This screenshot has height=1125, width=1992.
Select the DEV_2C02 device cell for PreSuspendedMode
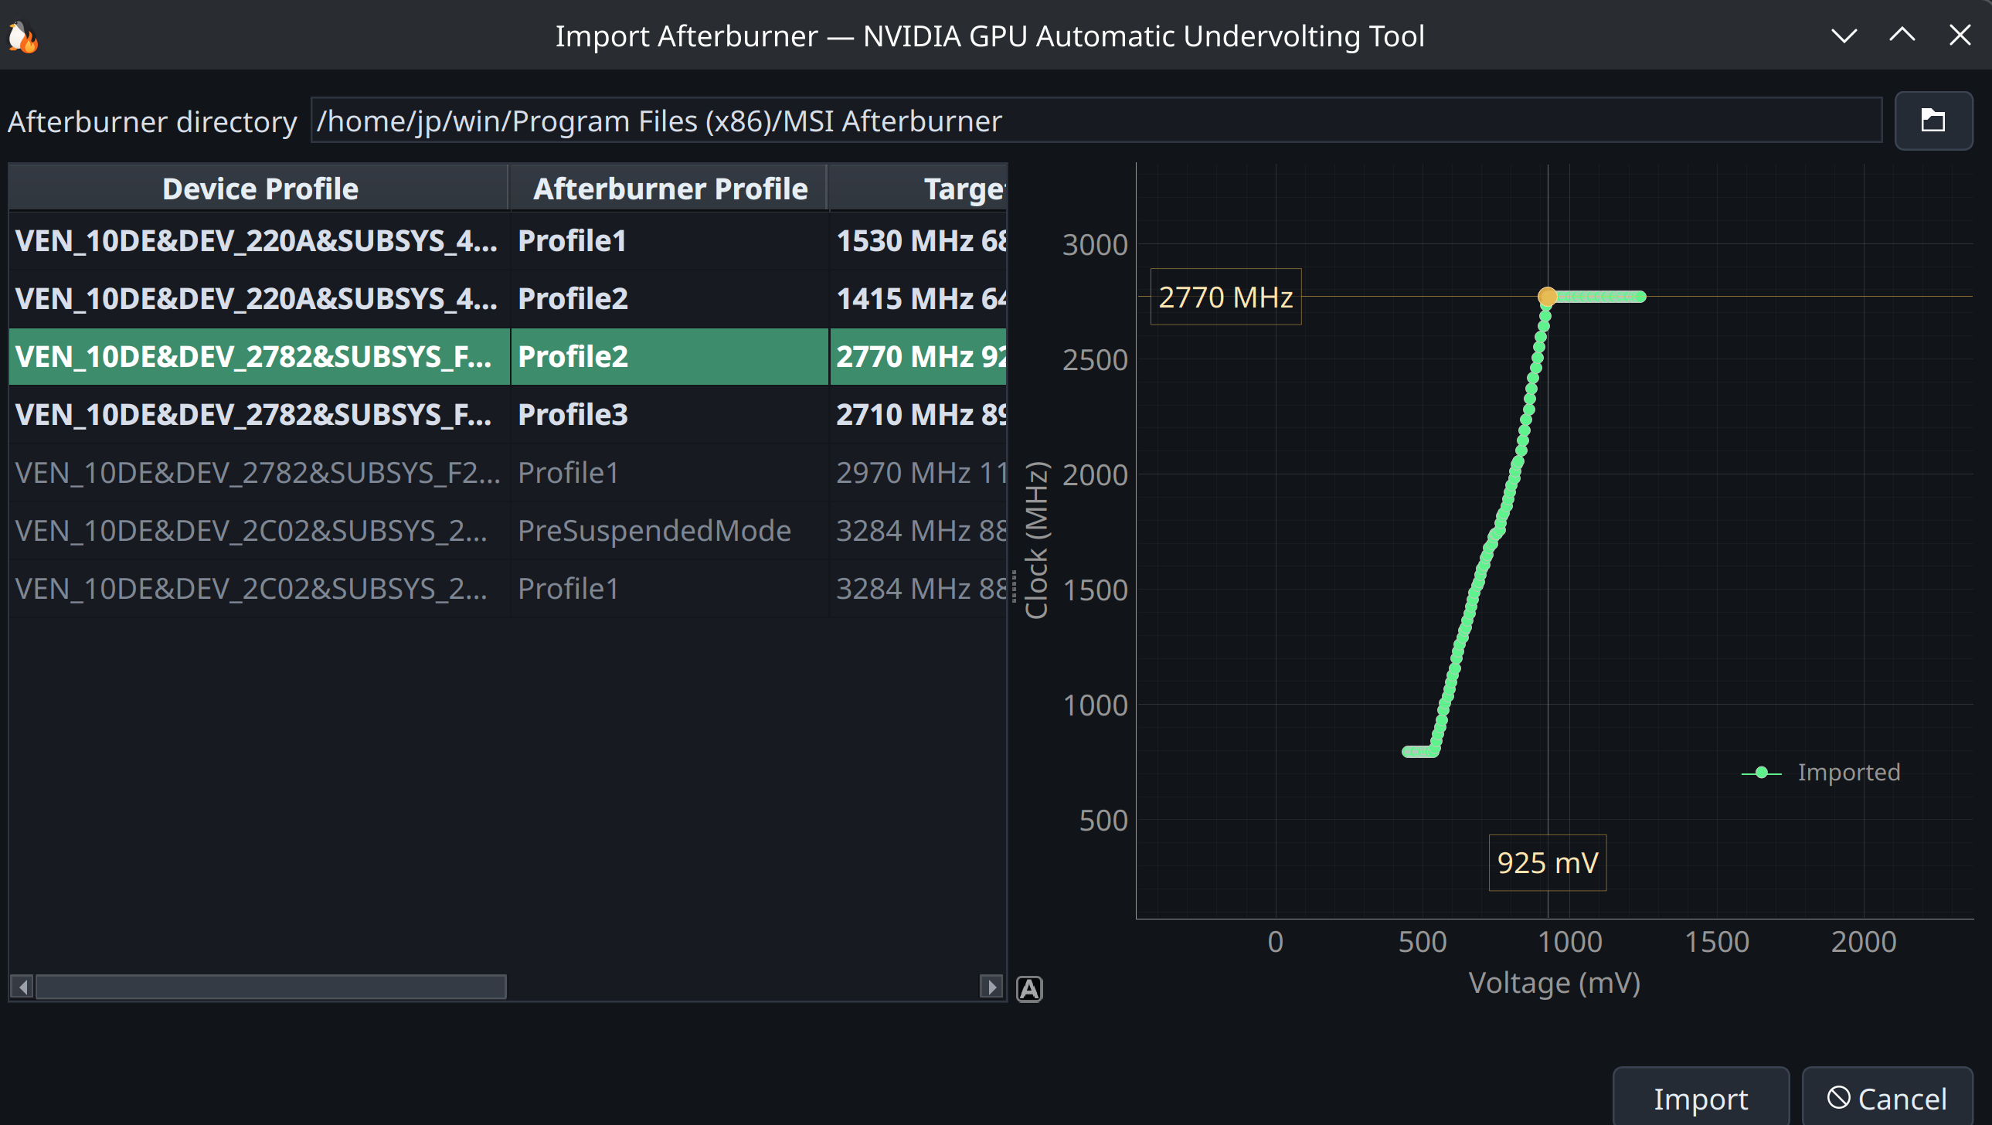coord(259,530)
